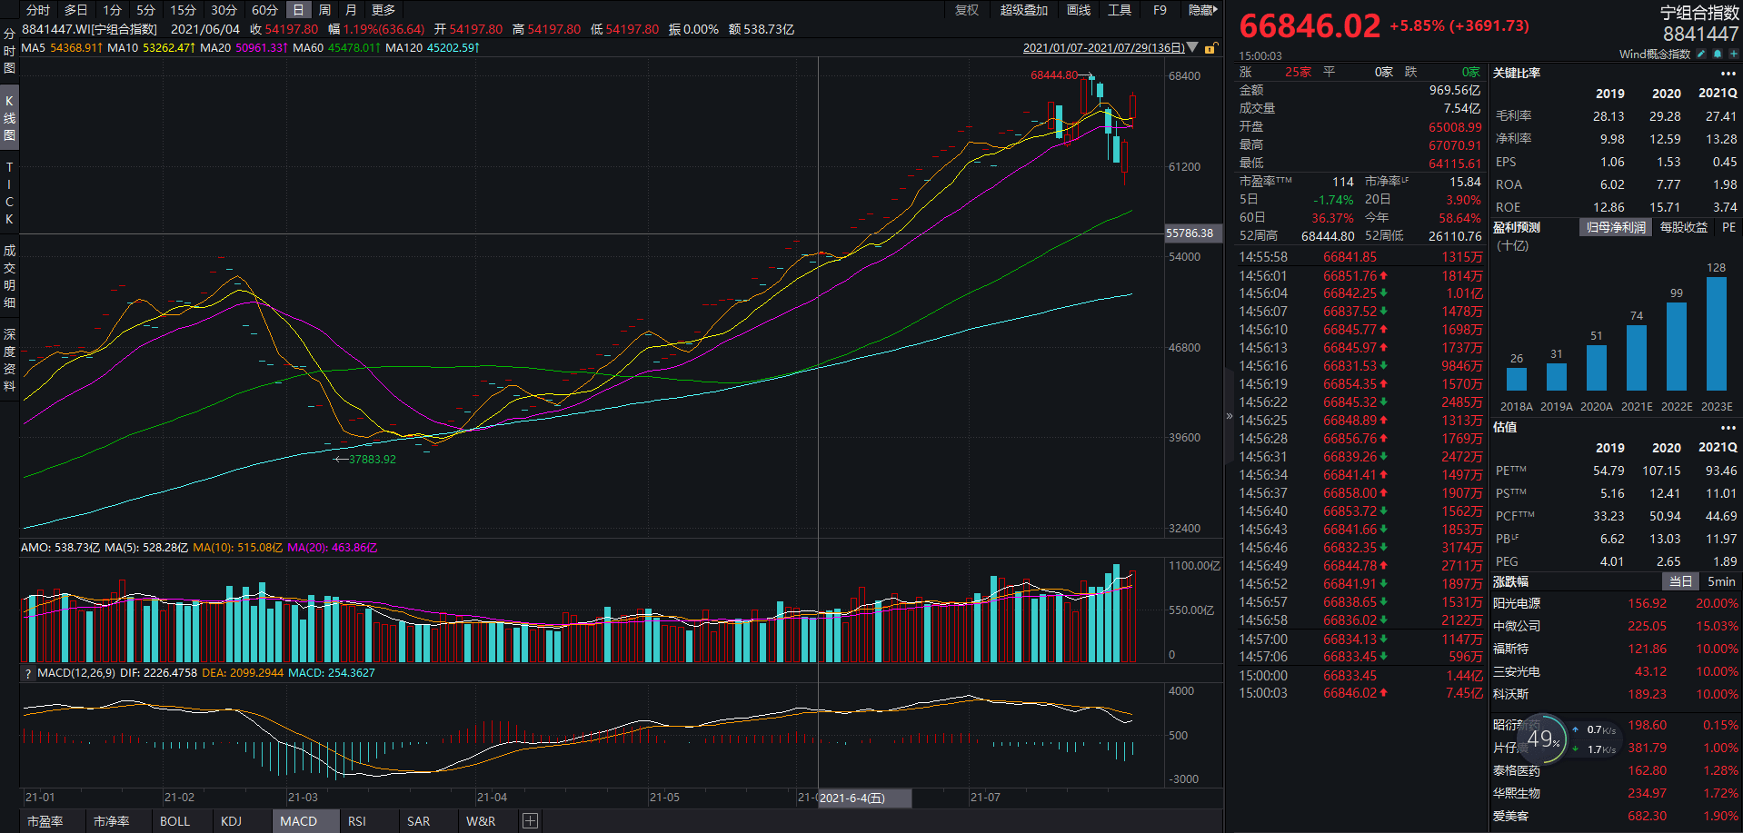This screenshot has height=833, width=1743.
Task: Select 当日 in 涨跌幅 panel
Action: (x=1680, y=581)
